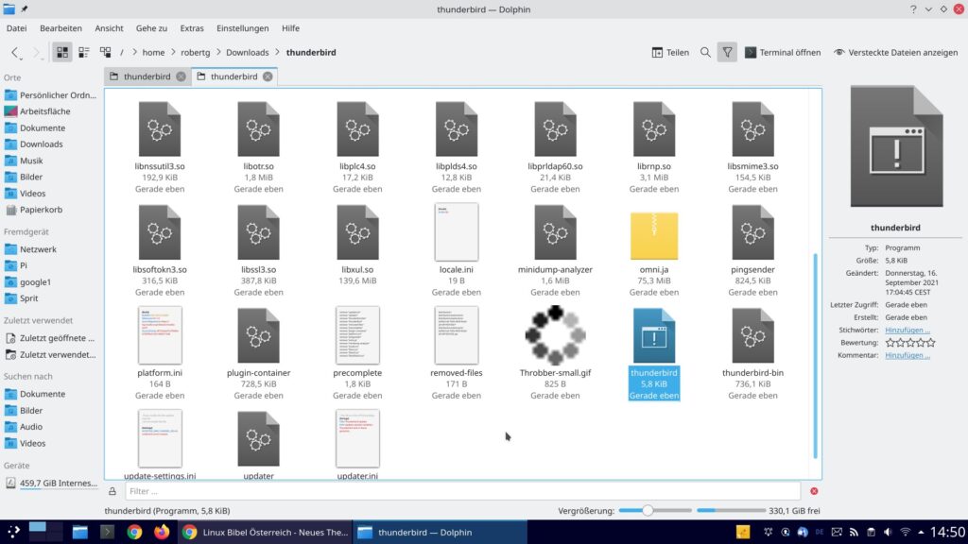968x544 pixels.
Task: Expand the chevron before robertg breadcrumb
Action: click(173, 53)
